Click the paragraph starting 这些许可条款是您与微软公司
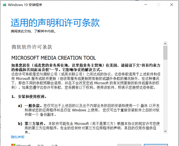The image size is (179, 146). [x=86, y=81]
